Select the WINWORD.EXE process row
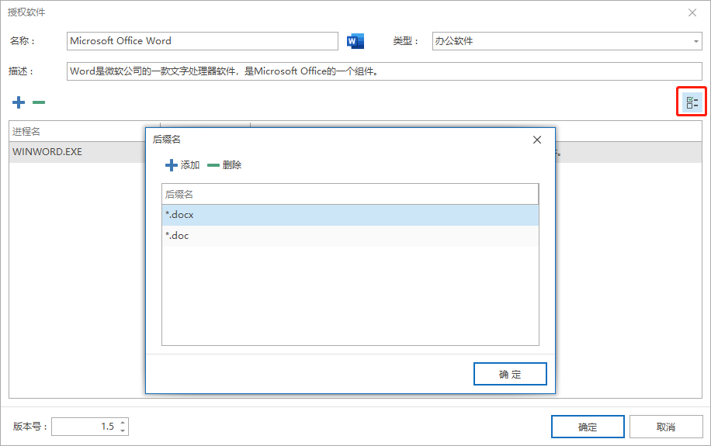Image resolution: width=711 pixels, height=446 pixels. pyautogui.click(x=77, y=152)
